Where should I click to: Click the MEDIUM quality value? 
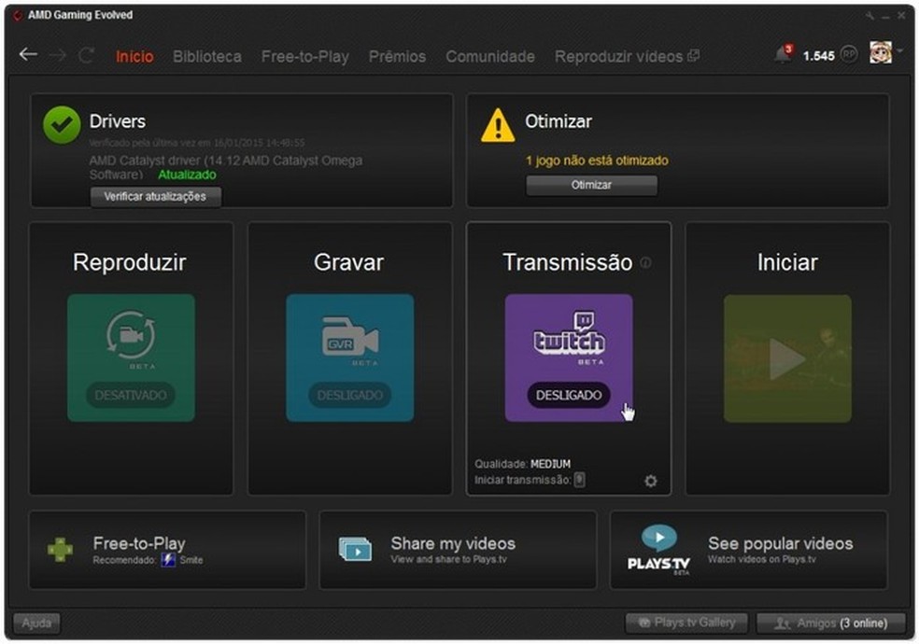click(550, 464)
